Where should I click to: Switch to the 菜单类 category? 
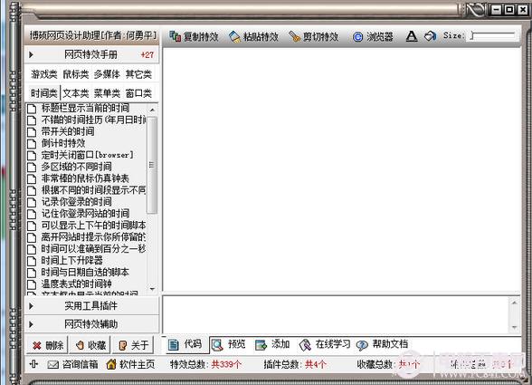[107, 92]
